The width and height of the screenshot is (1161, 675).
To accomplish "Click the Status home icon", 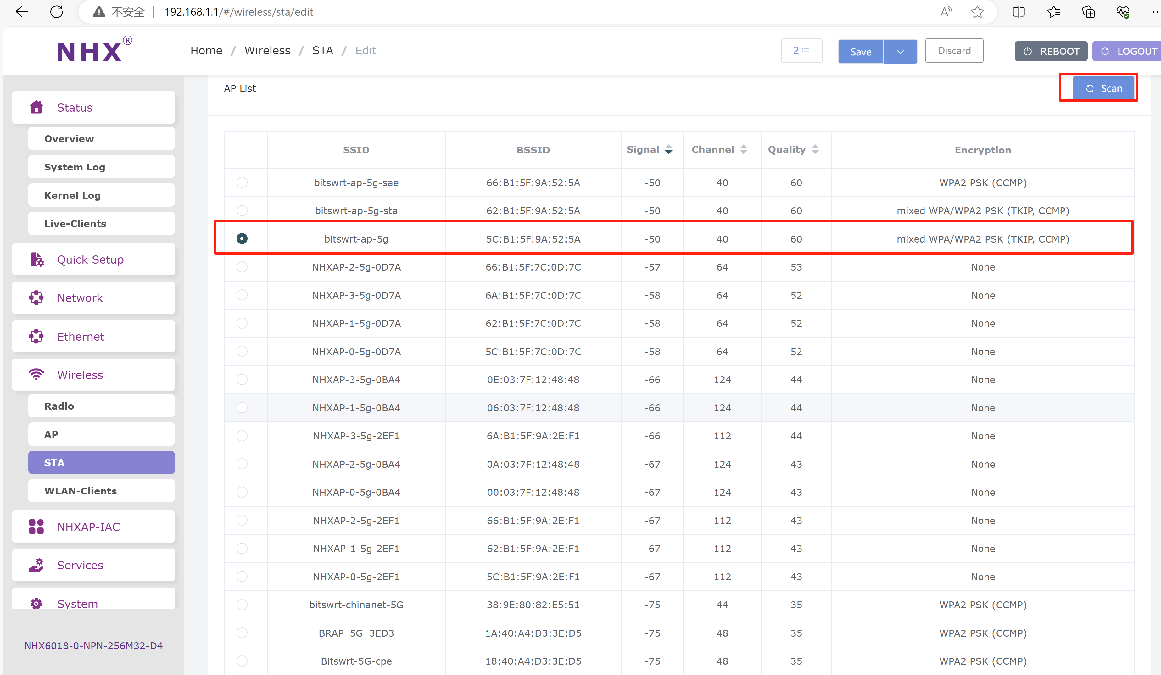I will [36, 107].
